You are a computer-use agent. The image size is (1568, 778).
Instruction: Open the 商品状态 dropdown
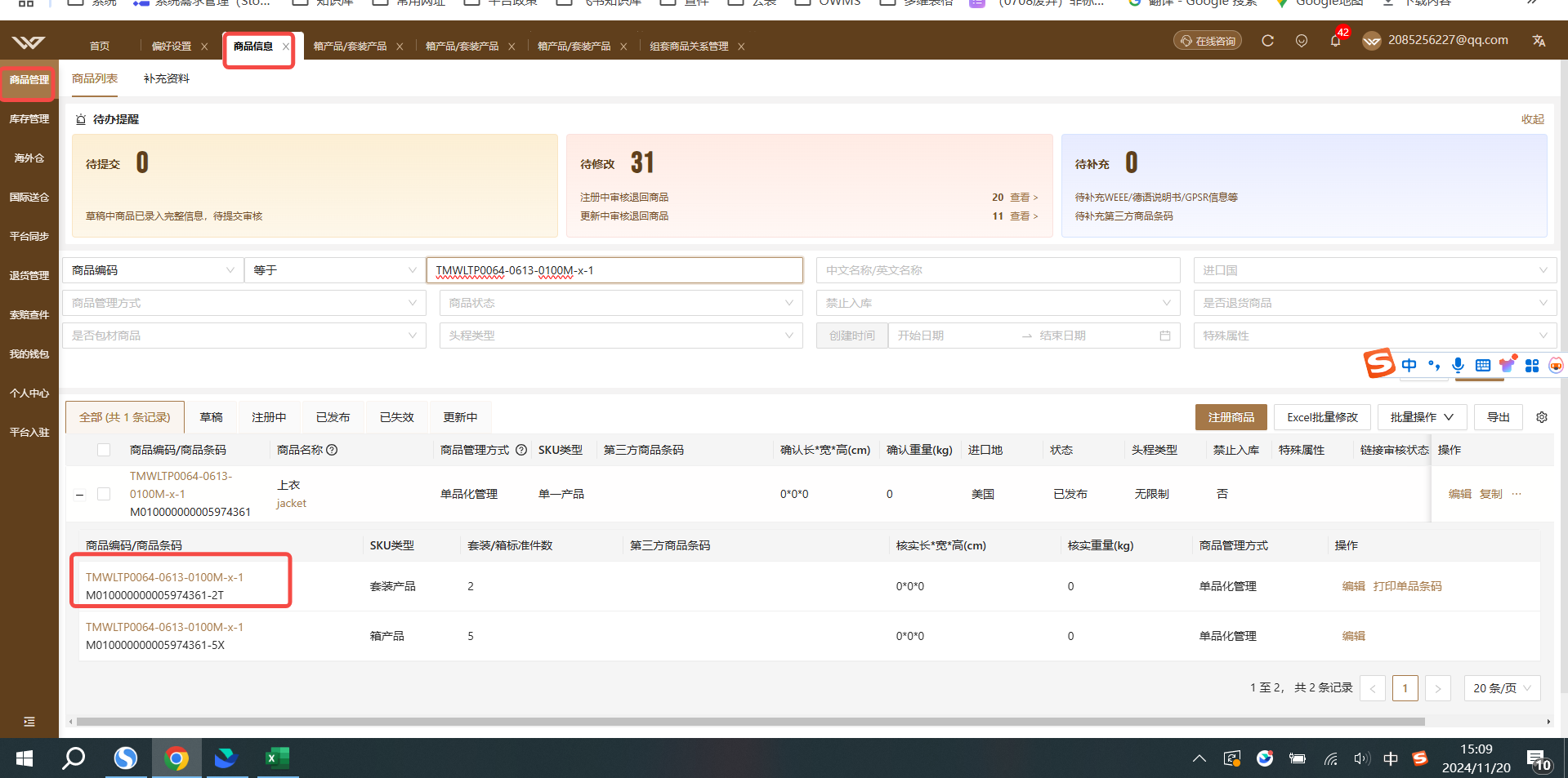[x=621, y=303]
